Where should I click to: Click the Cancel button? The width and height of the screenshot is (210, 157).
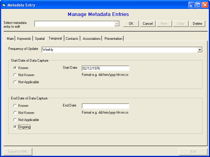pos(148,24)
